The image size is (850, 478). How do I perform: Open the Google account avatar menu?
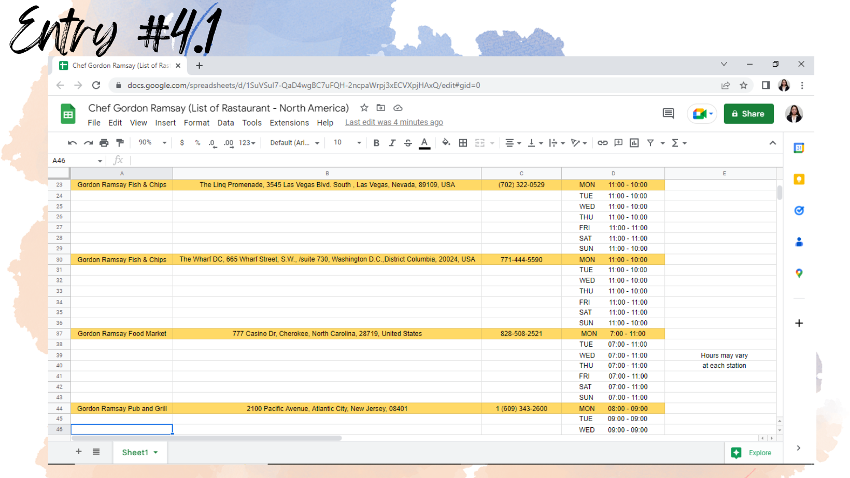[x=794, y=114]
